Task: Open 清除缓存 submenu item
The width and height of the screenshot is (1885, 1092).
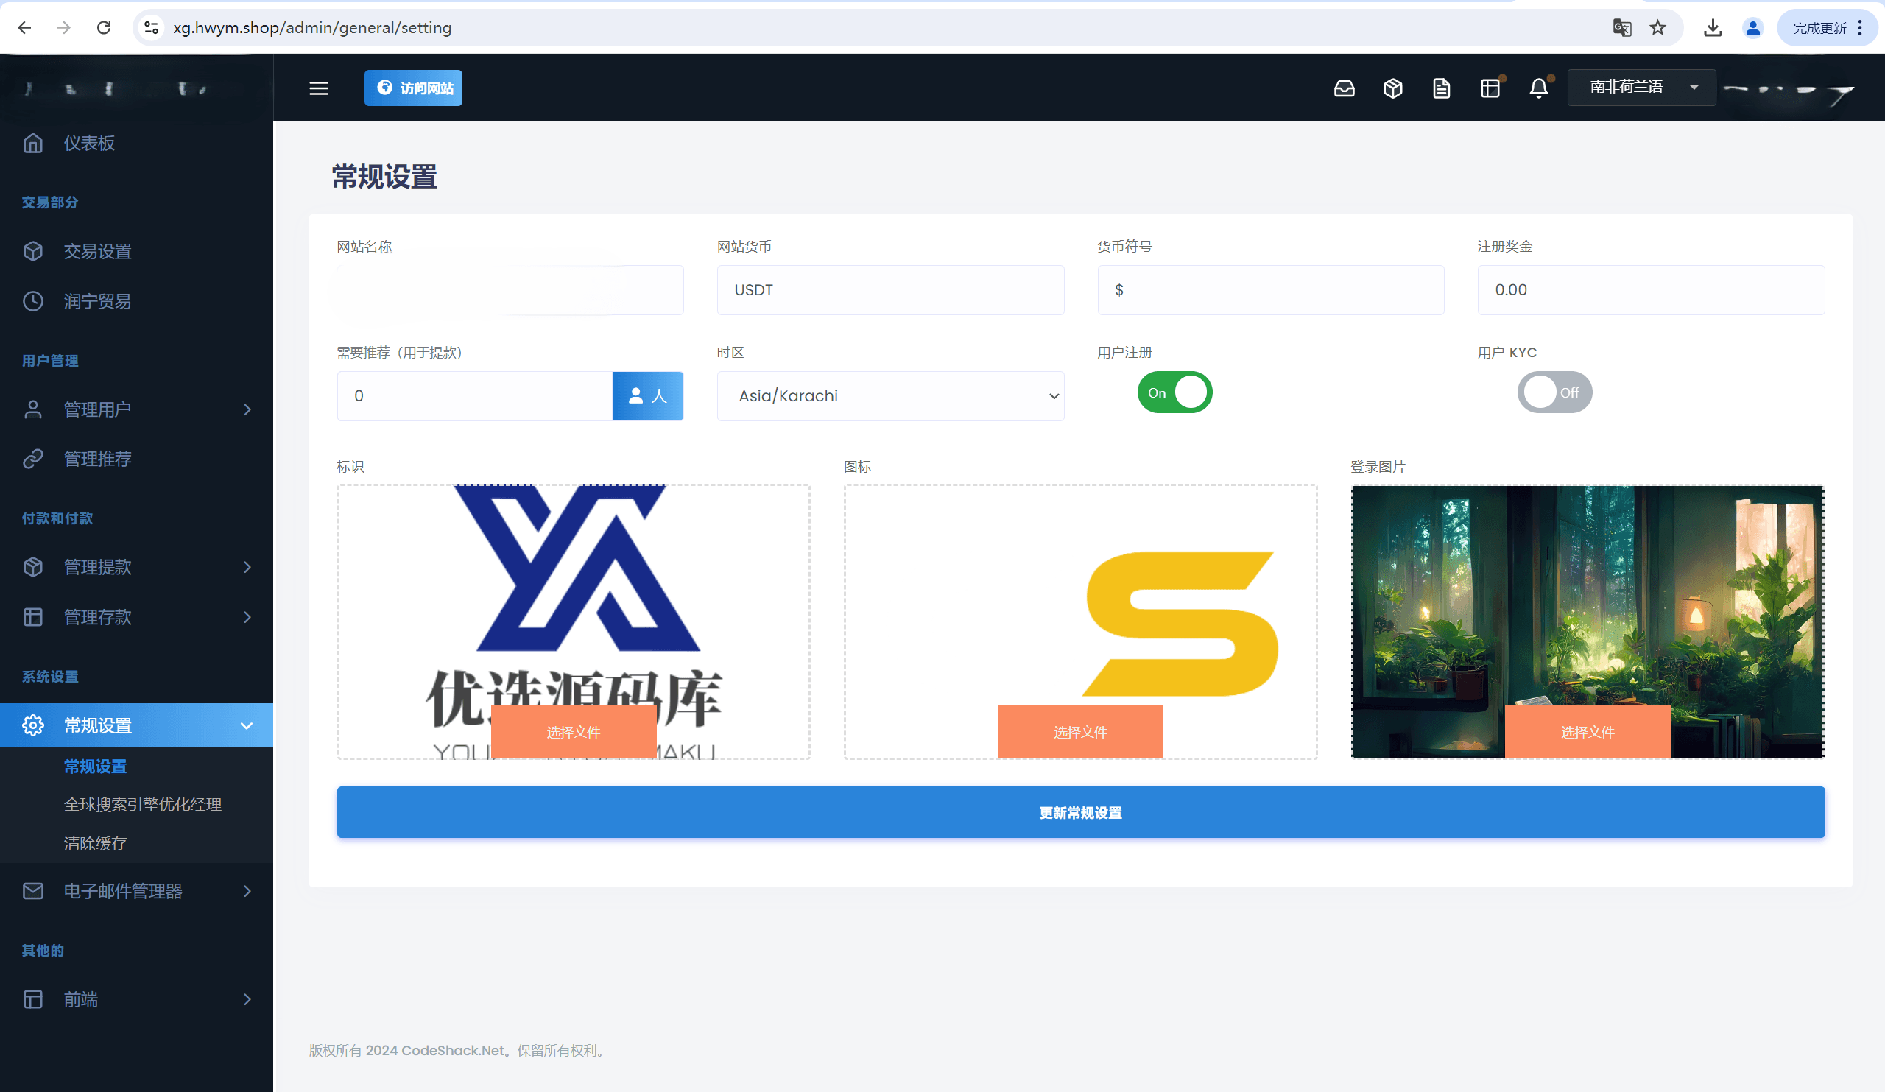Action: (95, 843)
